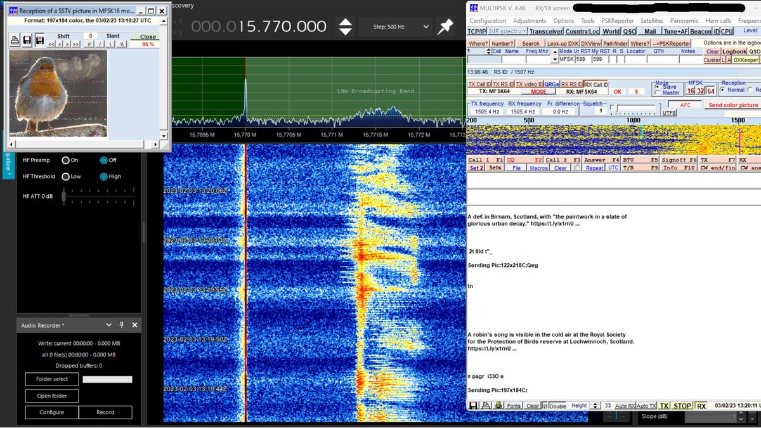Click Open folder button
Viewport: 761px width, 428px height.
coord(52,396)
